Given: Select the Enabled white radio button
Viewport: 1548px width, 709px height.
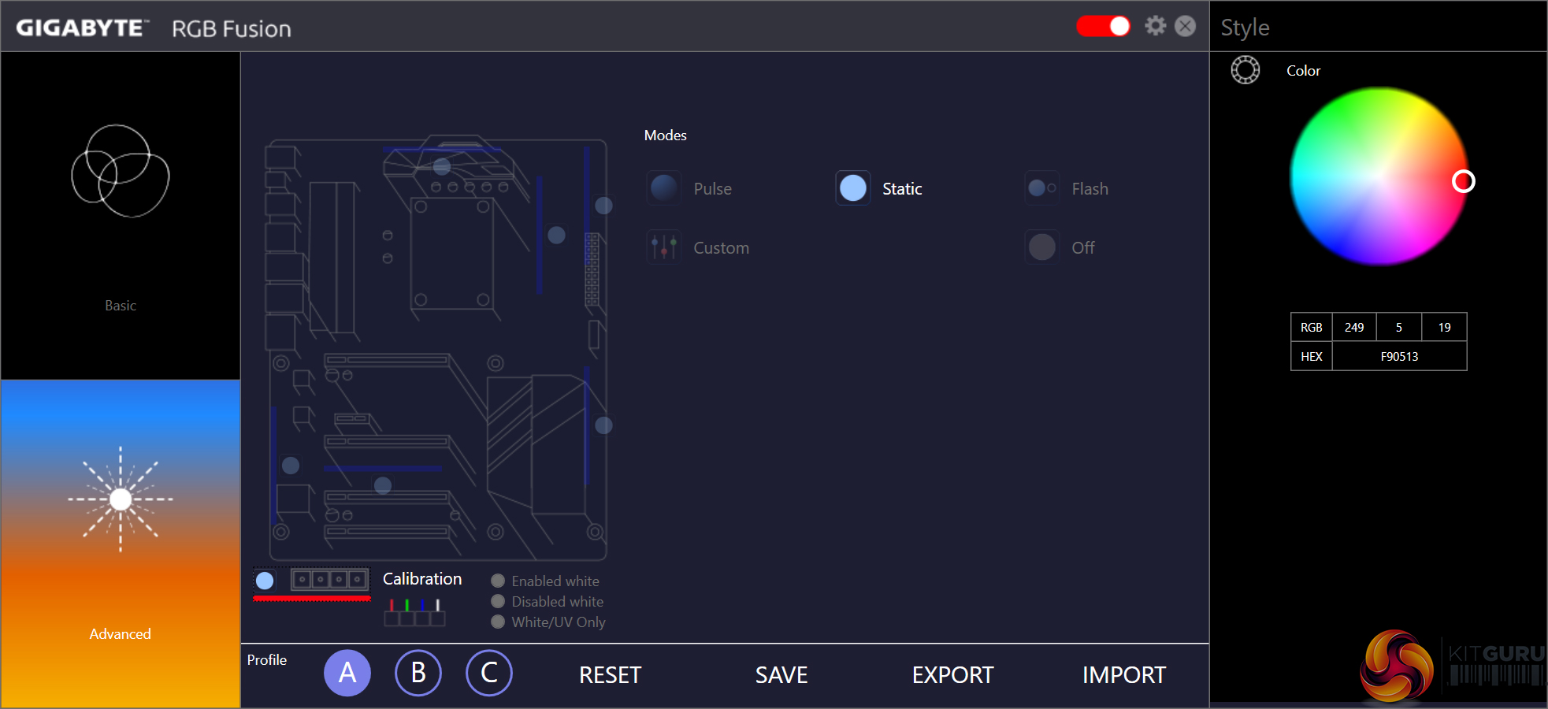Looking at the screenshot, I should [498, 581].
